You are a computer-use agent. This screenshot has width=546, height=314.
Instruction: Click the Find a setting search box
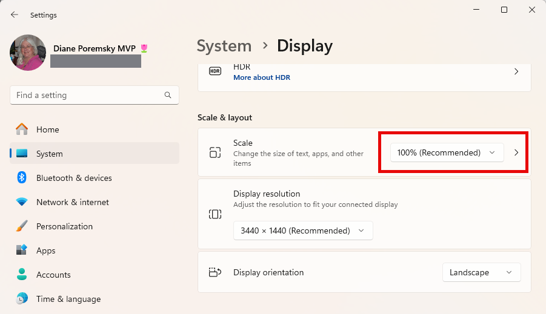[x=88, y=95]
